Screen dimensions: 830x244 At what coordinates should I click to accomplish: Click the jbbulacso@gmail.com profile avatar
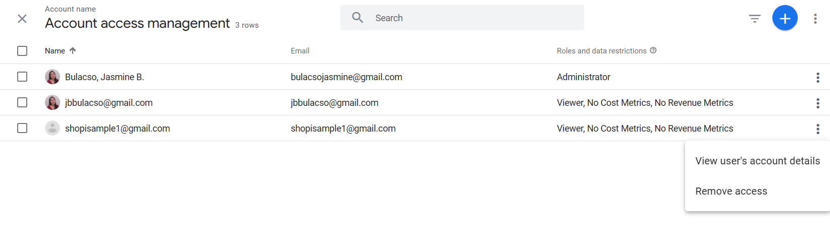(53, 102)
